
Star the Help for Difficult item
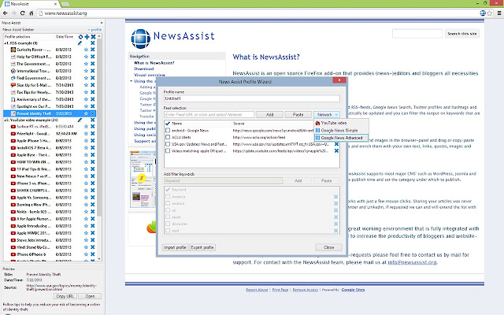pos(86,57)
